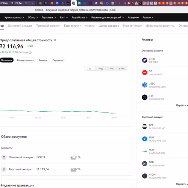Open the ЕГЭ Мат tab group
This screenshot has width=188, height=188.
(5, 3)
